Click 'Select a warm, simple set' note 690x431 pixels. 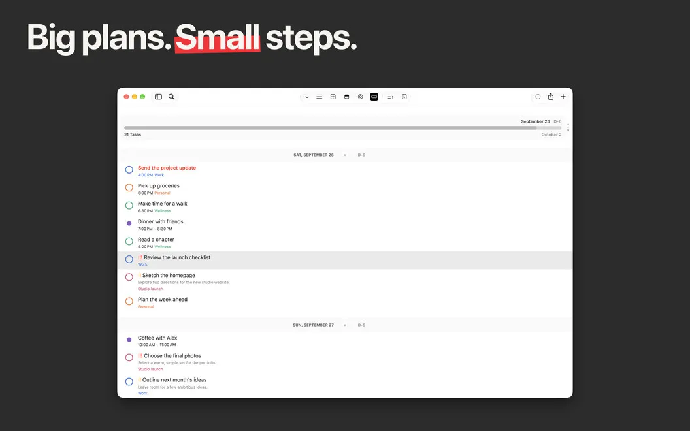point(177,363)
